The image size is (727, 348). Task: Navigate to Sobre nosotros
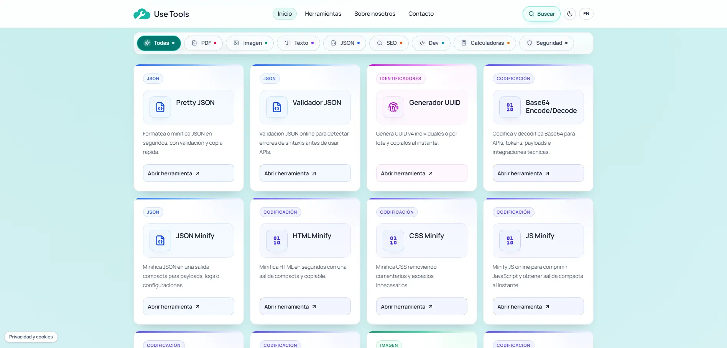pyautogui.click(x=375, y=14)
